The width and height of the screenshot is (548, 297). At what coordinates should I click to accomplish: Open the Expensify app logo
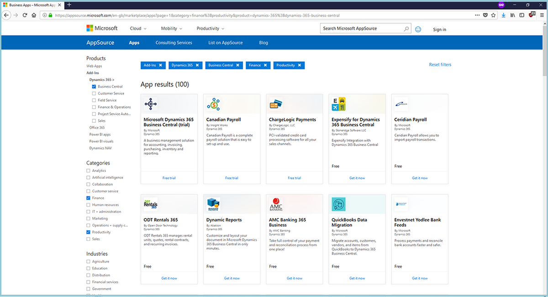pyautogui.click(x=338, y=104)
